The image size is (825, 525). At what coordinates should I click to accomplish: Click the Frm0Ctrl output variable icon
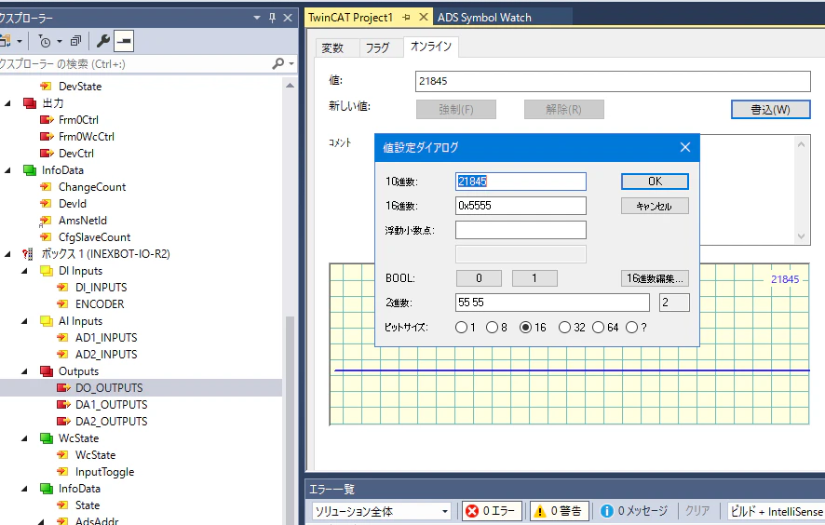(x=47, y=119)
